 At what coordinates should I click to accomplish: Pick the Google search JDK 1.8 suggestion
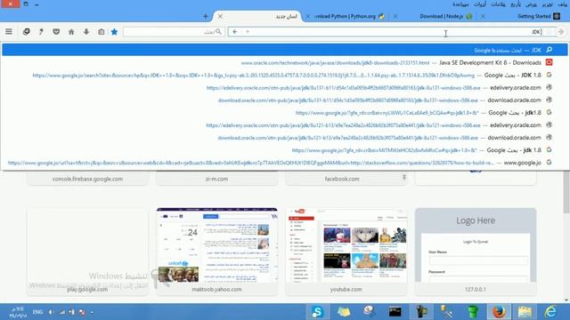[x=285, y=75]
